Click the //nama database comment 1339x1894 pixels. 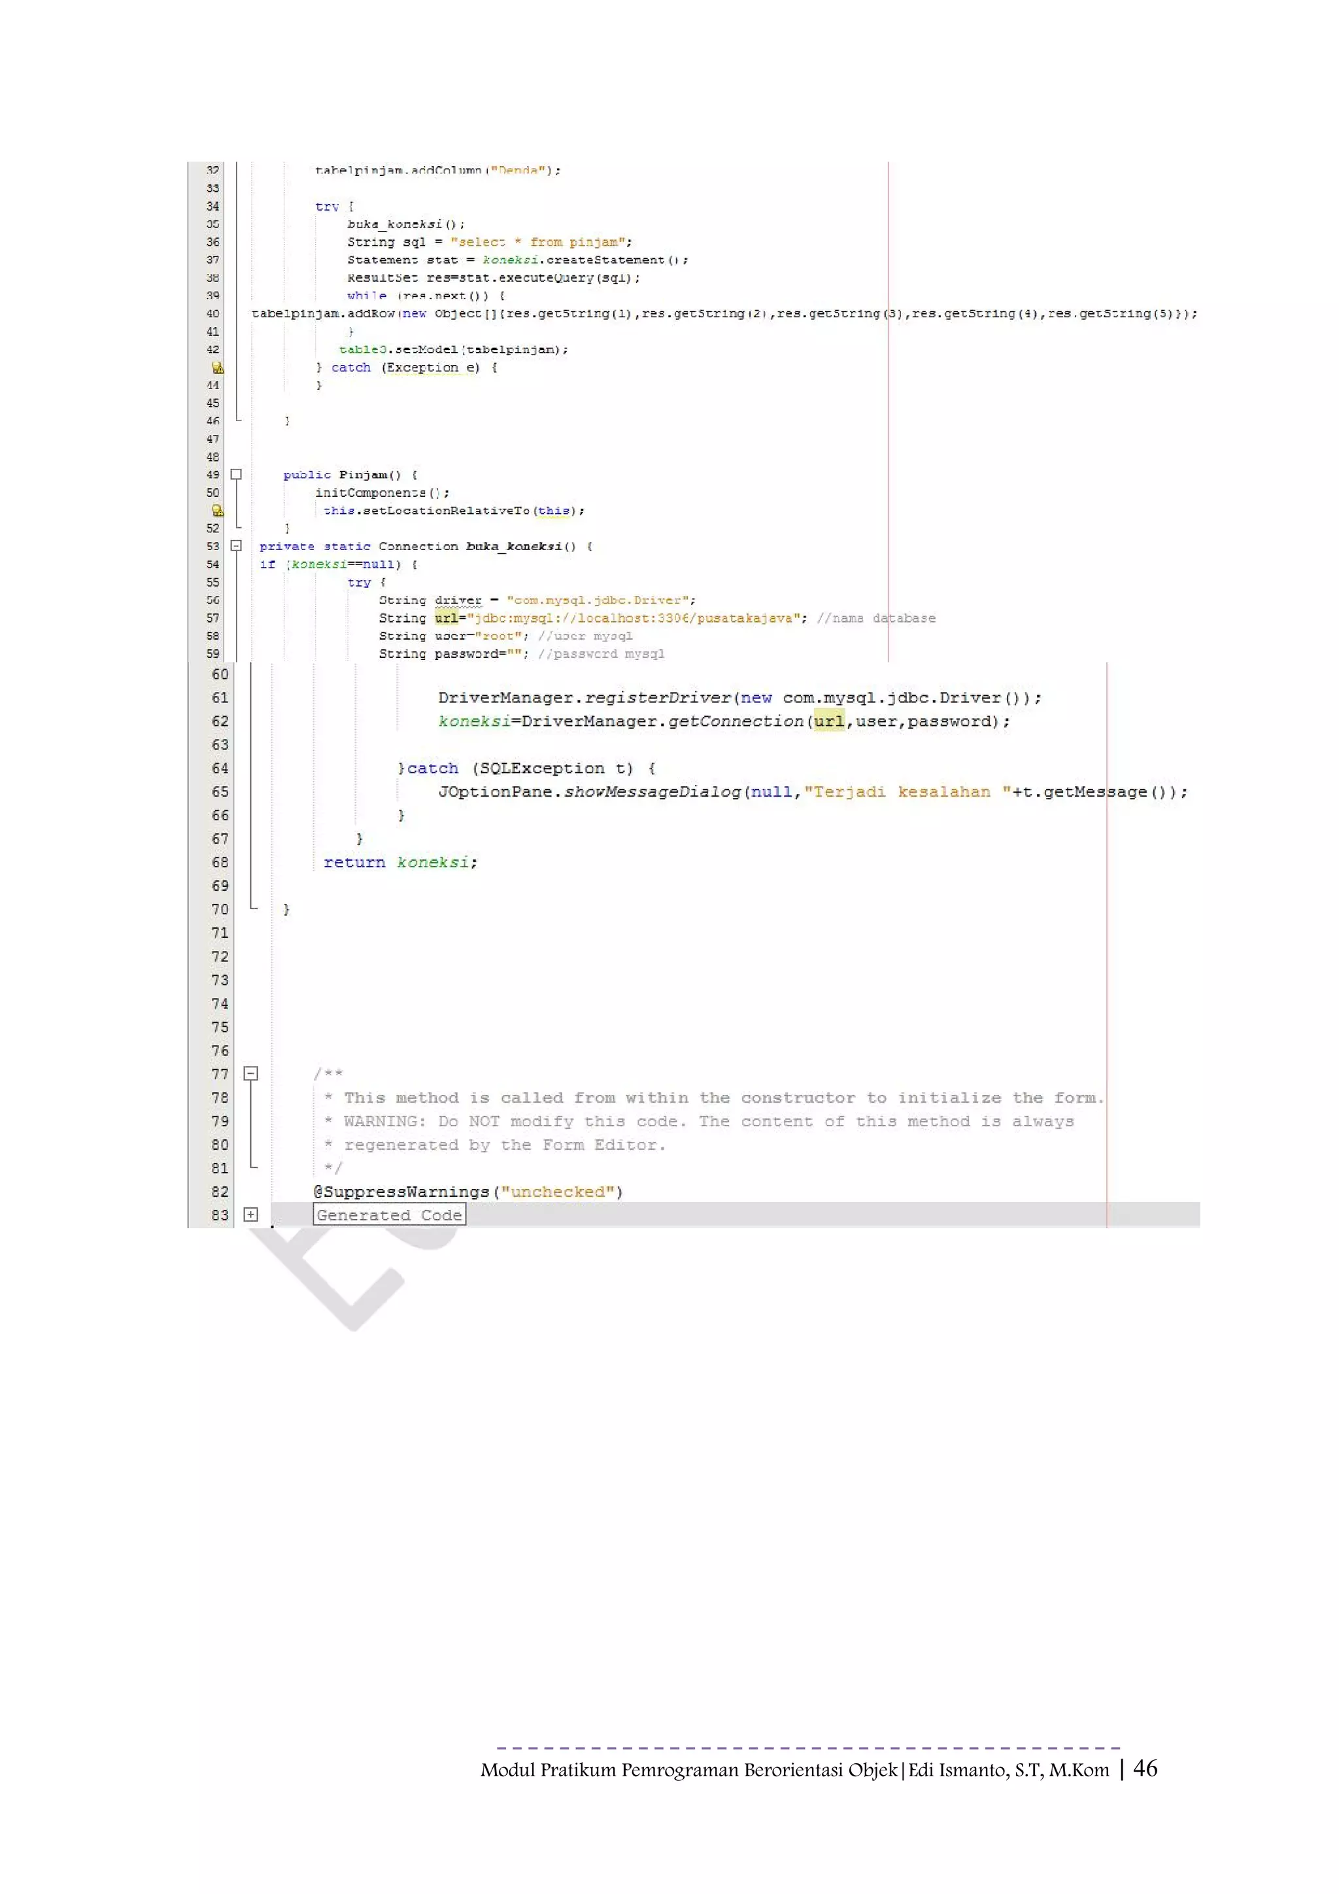[877, 619]
